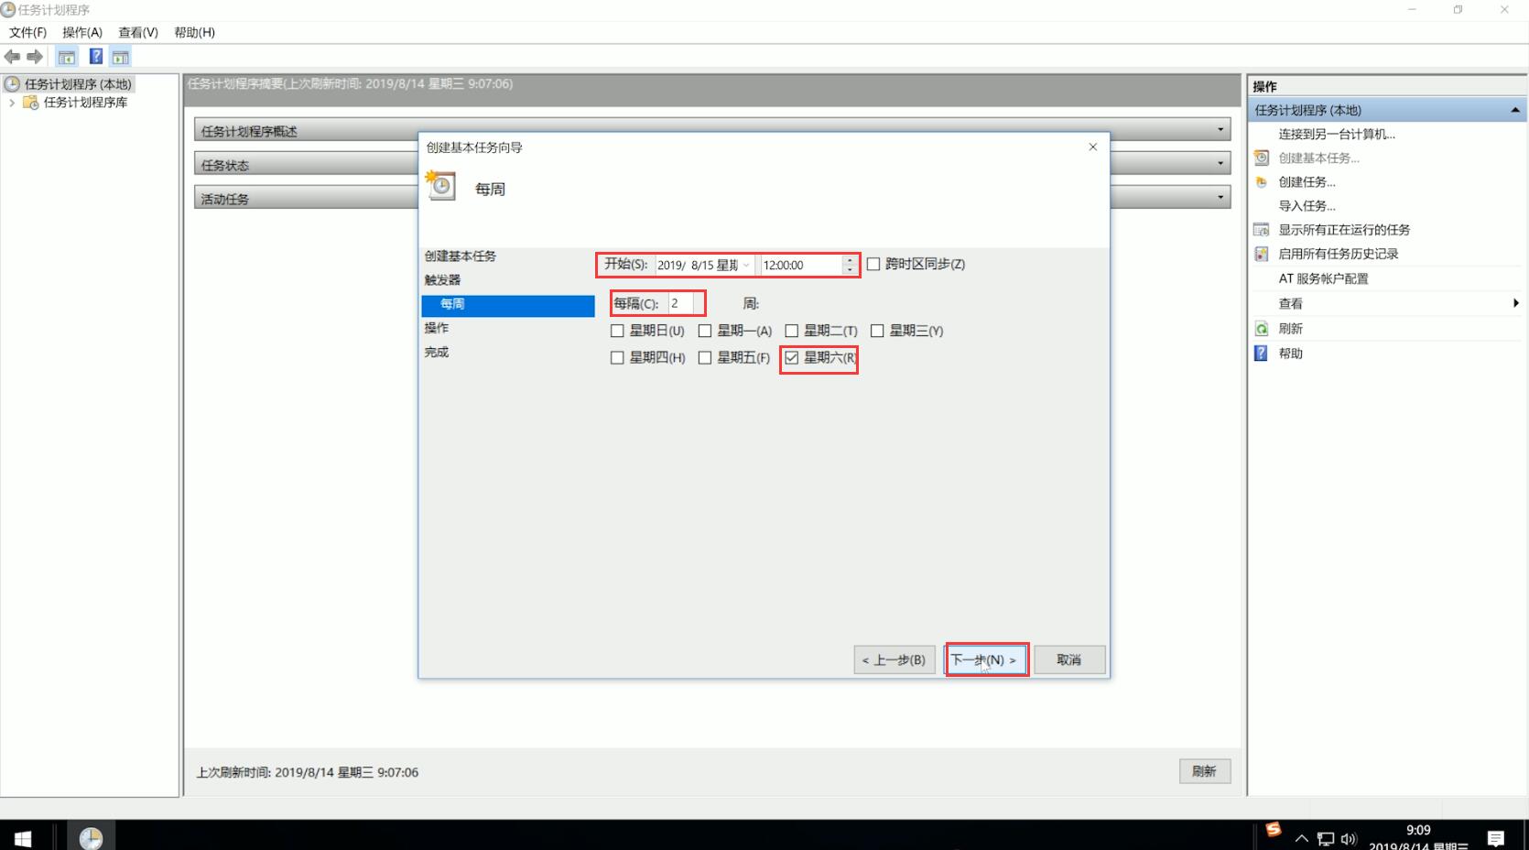Click the 创建任务 icon in actions pane
Screen dimensions: 1529x850
point(1262,181)
